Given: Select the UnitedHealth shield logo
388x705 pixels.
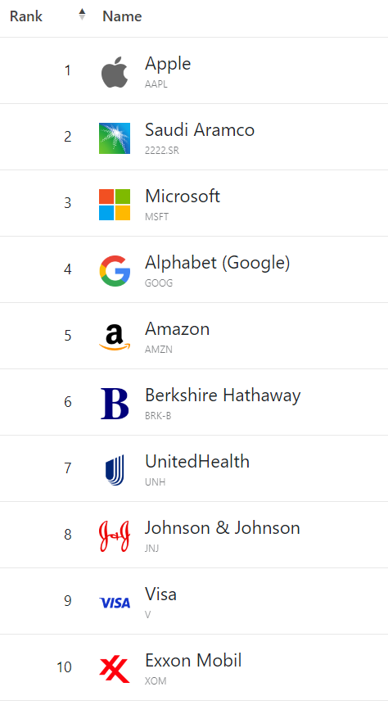Looking at the screenshot, I should pyautogui.click(x=115, y=470).
